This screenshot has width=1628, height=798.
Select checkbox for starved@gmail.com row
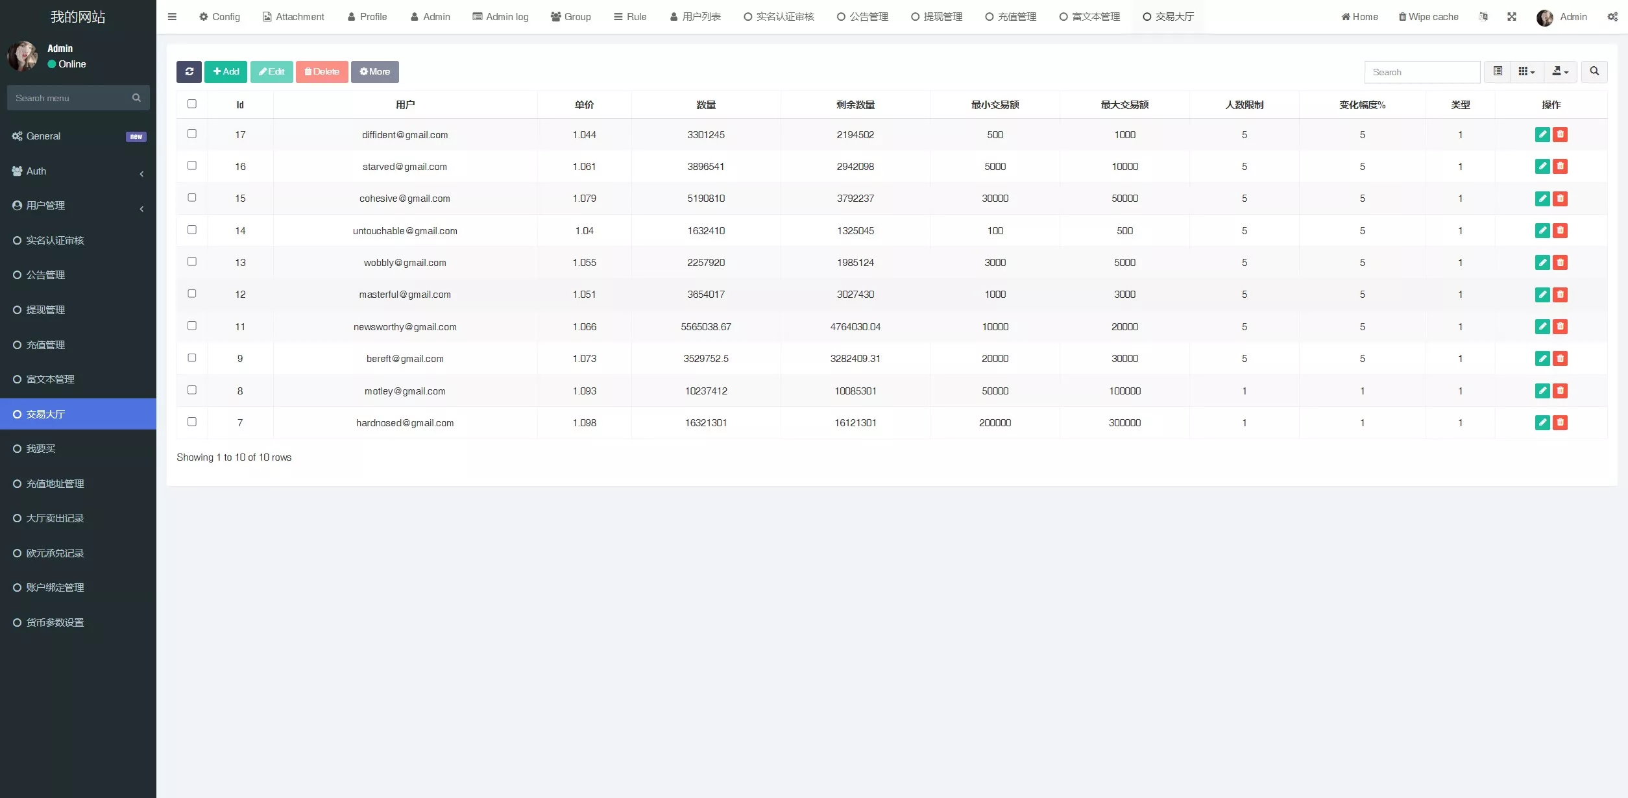[192, 165]
